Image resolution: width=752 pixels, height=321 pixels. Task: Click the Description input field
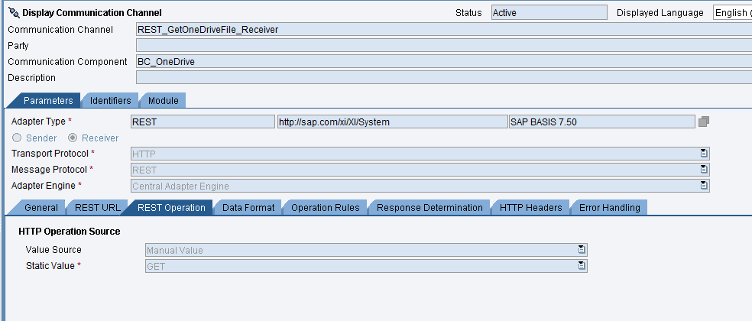444,78
